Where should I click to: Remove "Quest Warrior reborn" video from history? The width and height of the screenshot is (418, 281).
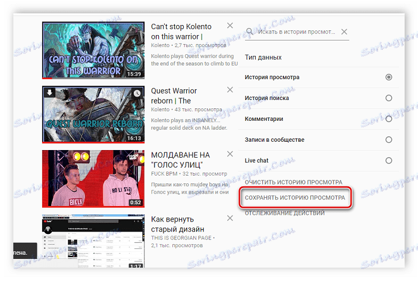(x=230, y=90)
